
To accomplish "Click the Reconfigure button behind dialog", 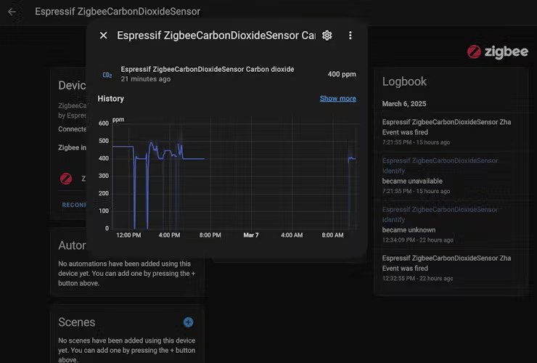I will coord(74,205).
